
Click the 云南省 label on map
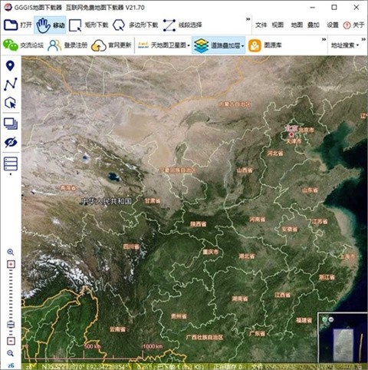click(x=117, y=329)
